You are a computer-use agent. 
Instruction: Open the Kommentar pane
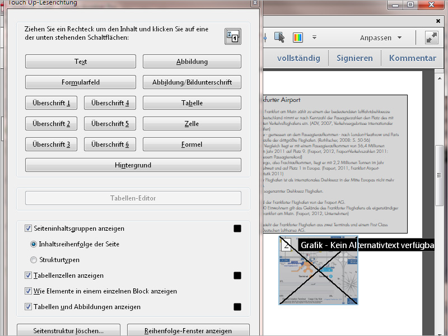click(x=412, y=58)
